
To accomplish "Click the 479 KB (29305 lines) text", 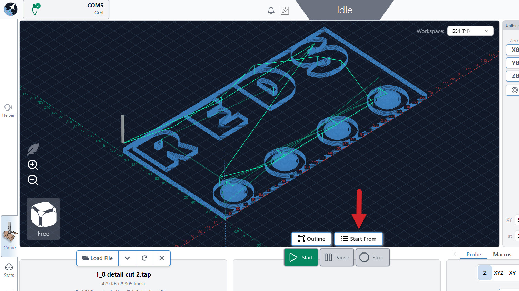I will 123,284.
